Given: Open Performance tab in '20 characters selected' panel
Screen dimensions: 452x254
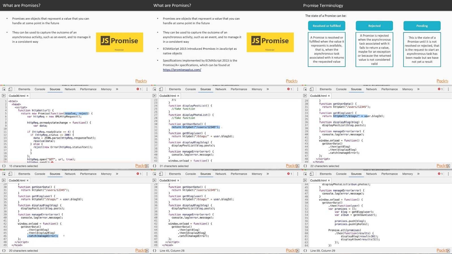Looking at the screenshot, I should (x=88, y=174).
